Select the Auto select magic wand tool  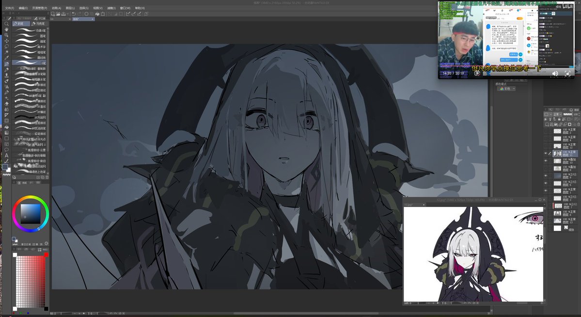(x=6, y=52)
